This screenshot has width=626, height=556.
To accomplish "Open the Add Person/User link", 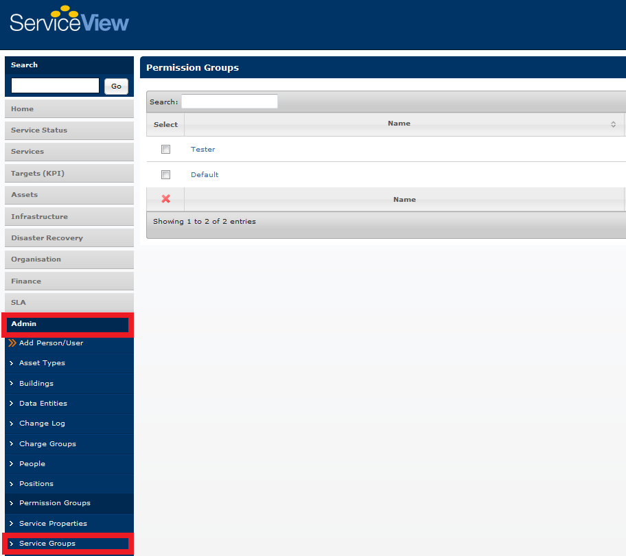I will (51, 343).
